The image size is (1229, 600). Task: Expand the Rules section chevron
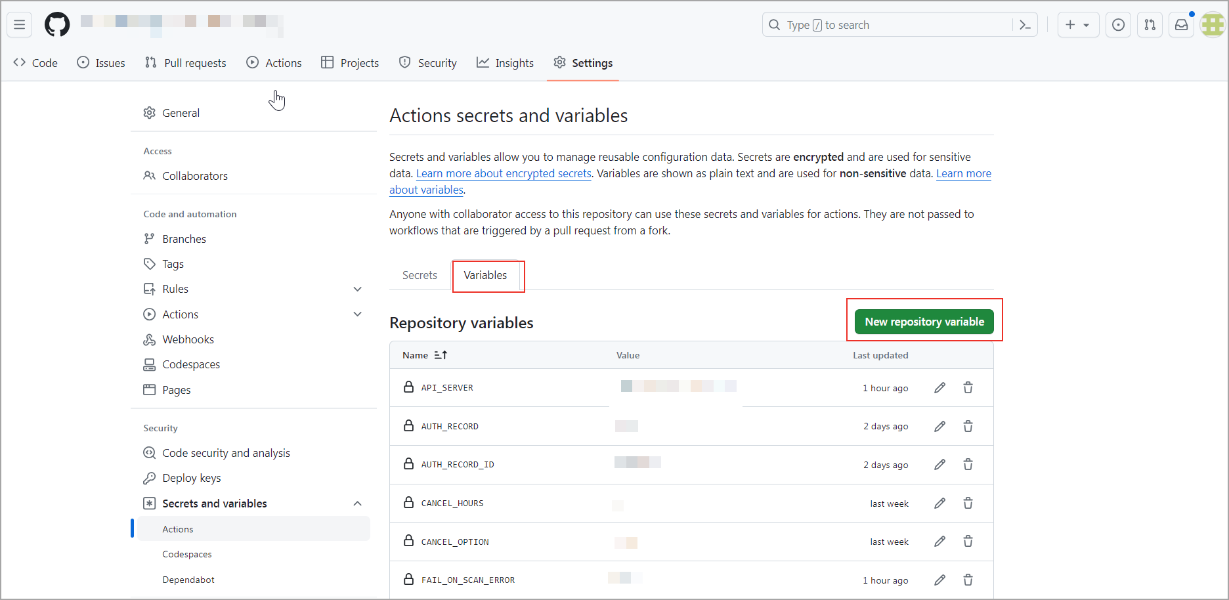358,289
